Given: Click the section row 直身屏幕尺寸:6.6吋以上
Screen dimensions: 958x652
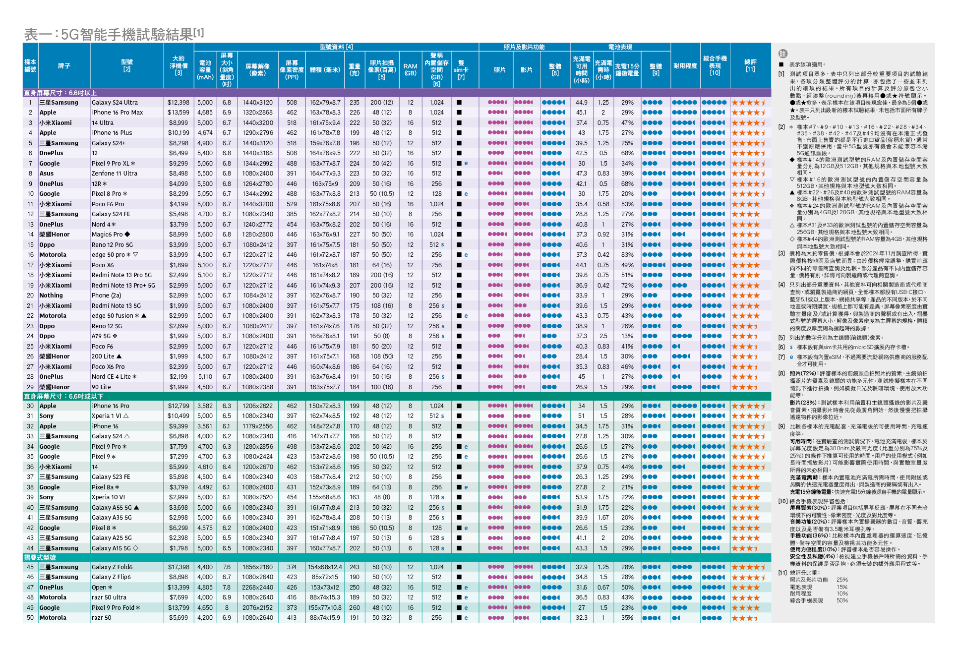Looking at the screenshot, I should tap(397, 93).
